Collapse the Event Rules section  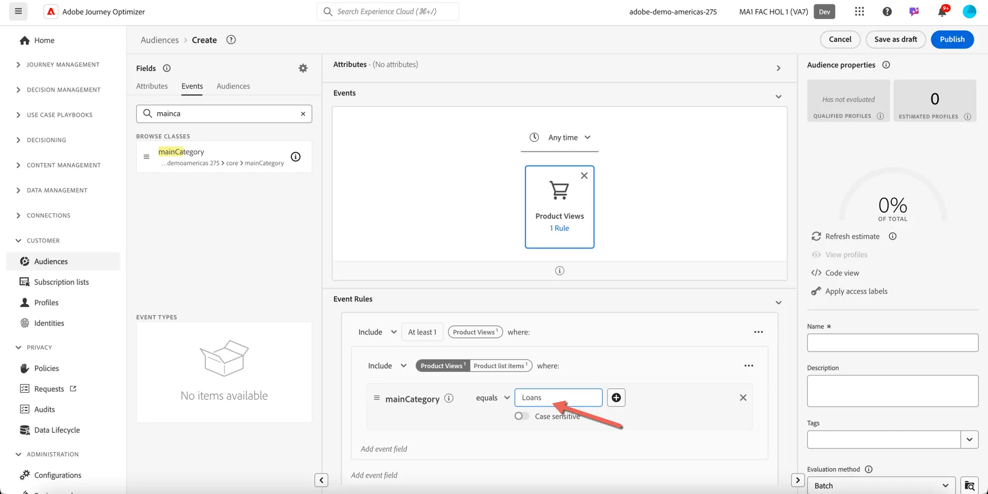(x=779, y=303)
